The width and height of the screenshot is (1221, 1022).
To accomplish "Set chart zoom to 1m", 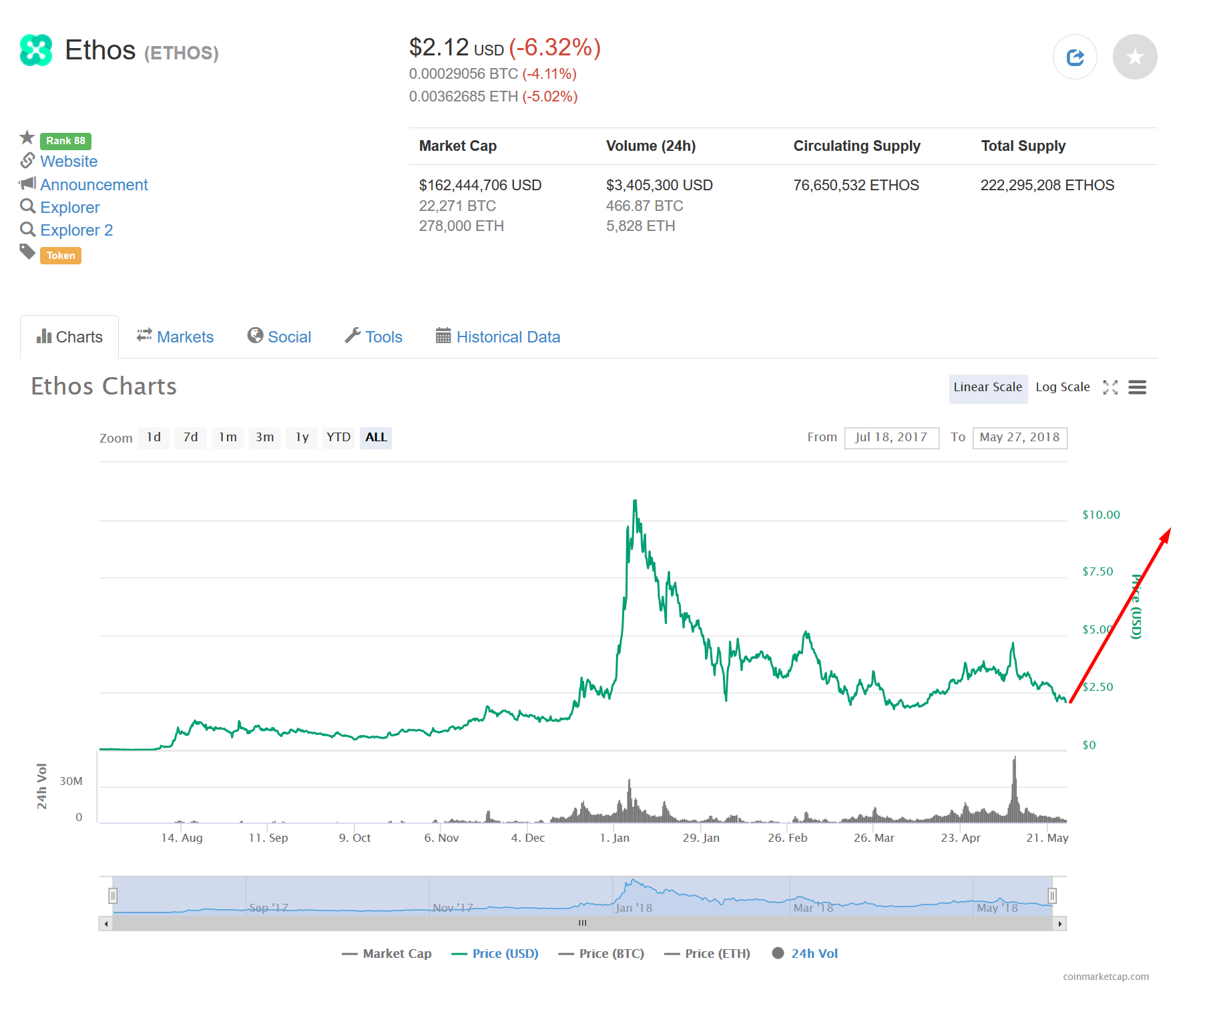I will [x=228, y=438].
